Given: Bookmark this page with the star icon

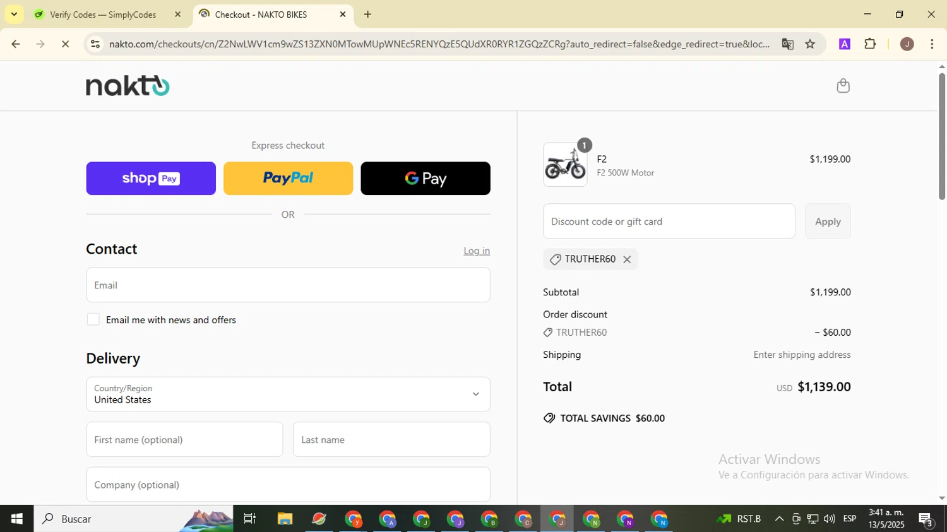Looking at the screenshot, I should 810,44.
